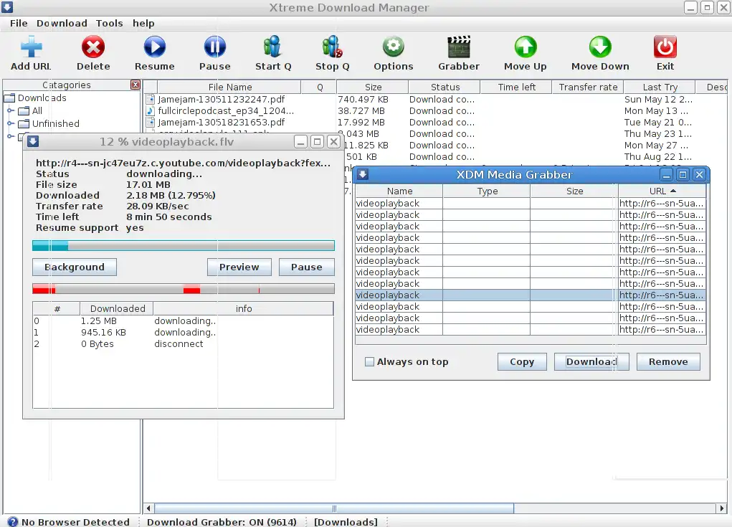Click Copy in Media Grabber
This screenshot has height=527, width=732.
coord(522,362)
